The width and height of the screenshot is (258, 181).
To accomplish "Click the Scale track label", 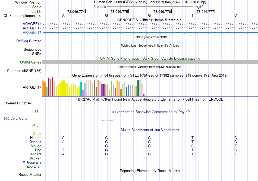I will click(x=37, y=7).
